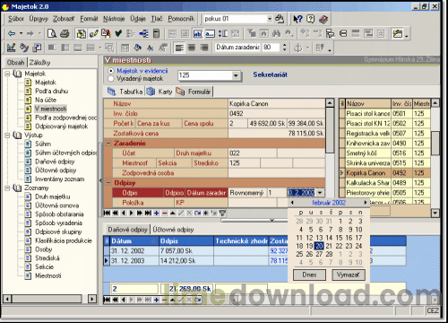The width and height of the screenshot is (448, 323).
Task: Click the Vymazať button in calendar
Action: point(349,275)
